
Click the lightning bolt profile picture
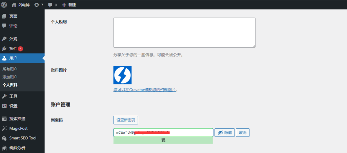click(x=122, y=75)
